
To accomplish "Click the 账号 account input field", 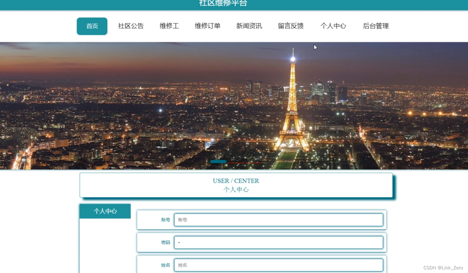I will click(278, 220).
